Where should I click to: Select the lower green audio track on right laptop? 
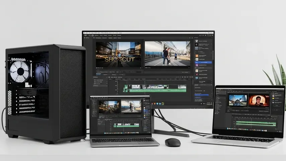[256, 125]
